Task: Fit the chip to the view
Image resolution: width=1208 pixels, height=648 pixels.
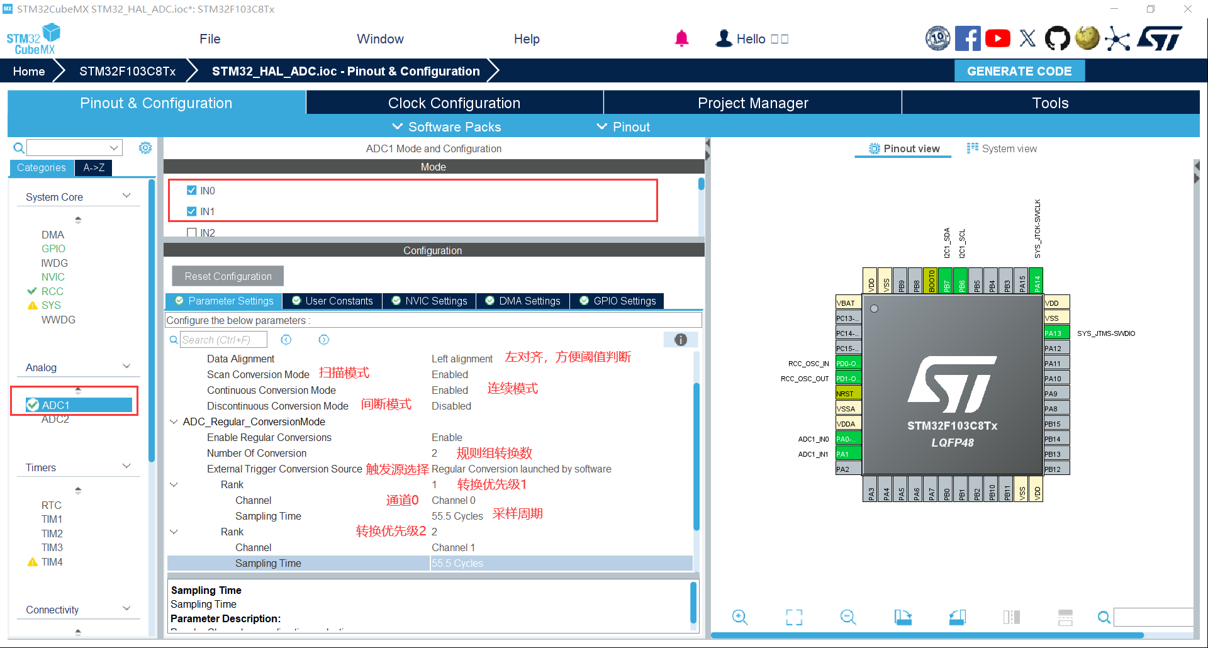Action: tap(794, 617)
